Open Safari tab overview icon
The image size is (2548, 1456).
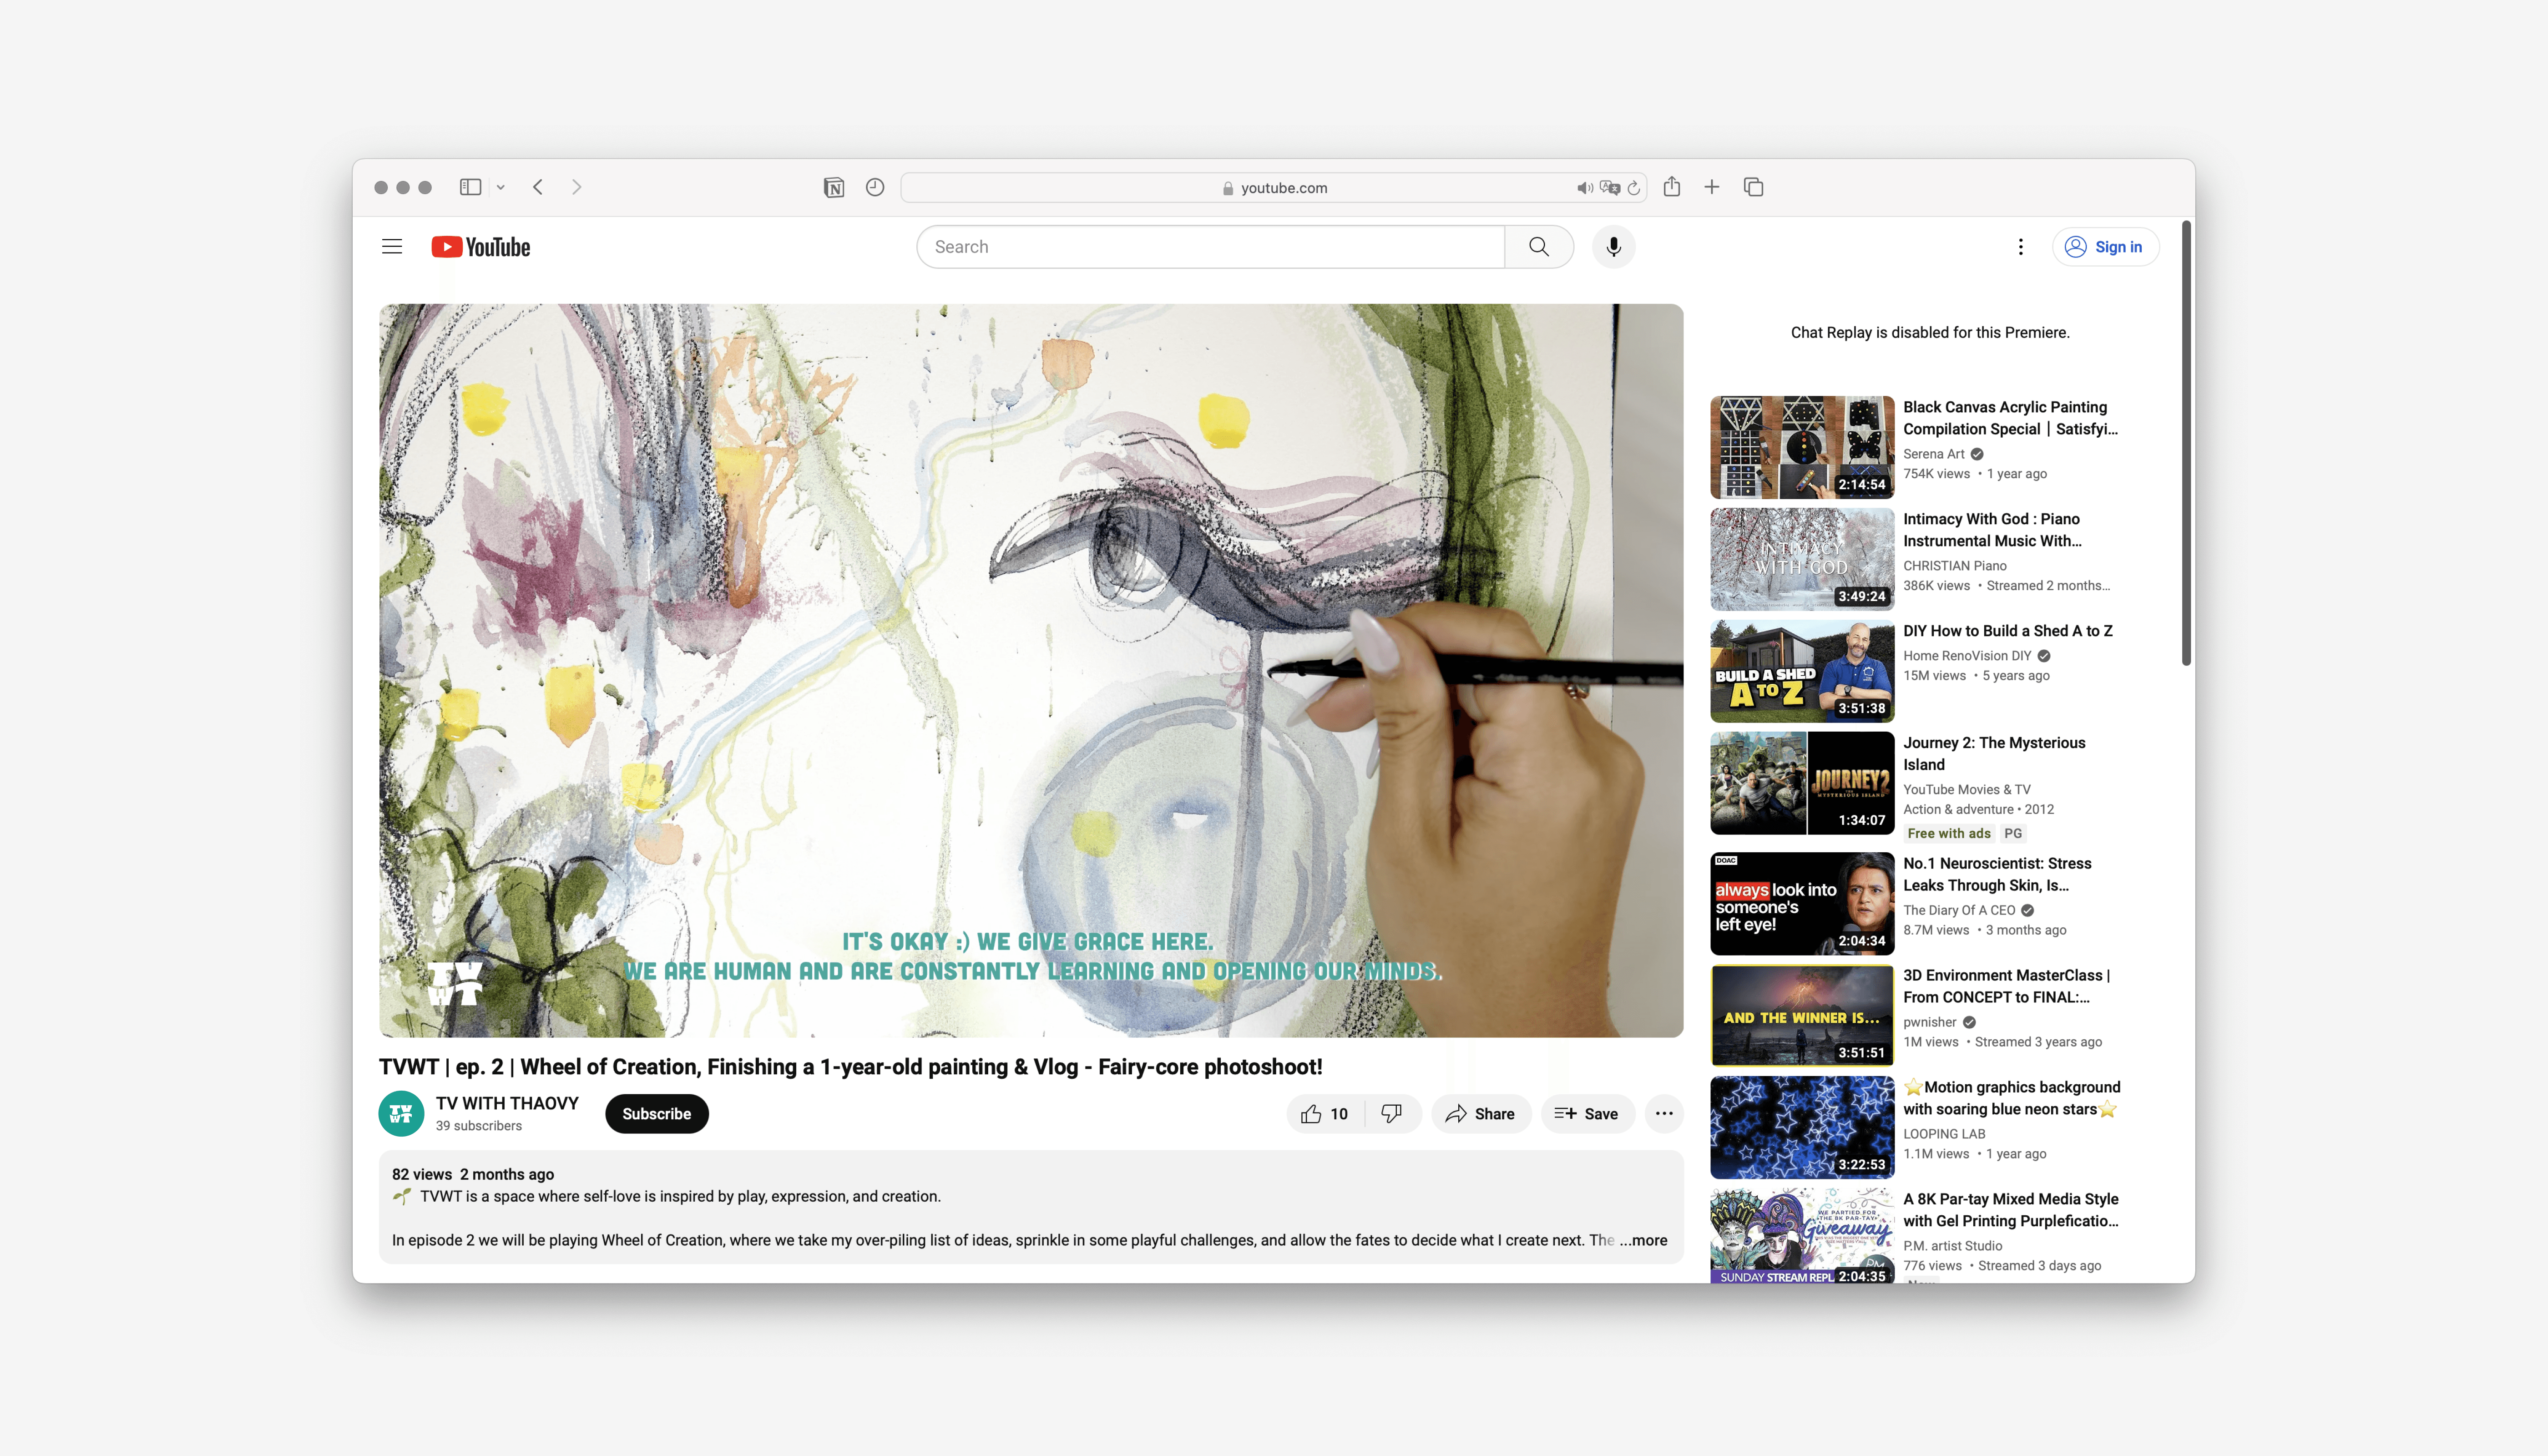[1753, 188]
